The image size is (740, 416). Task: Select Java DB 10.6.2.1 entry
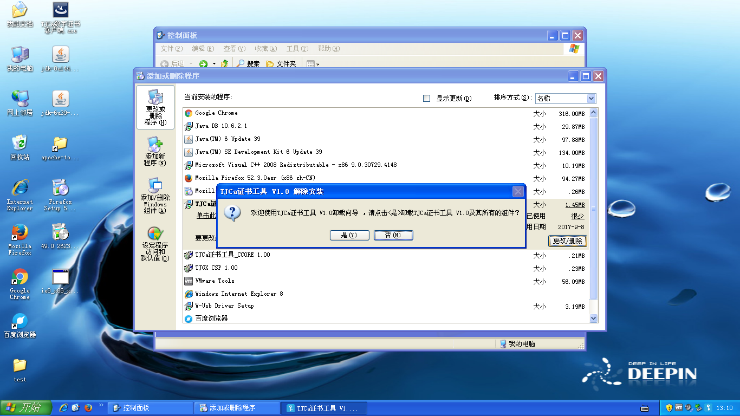tap(385, 126)
